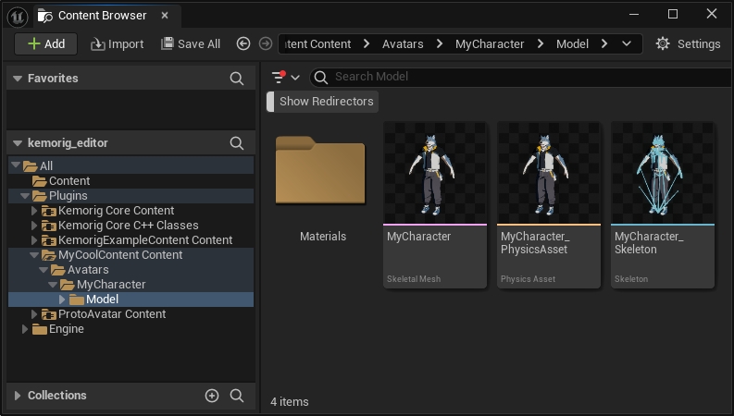
Task: Add a new collection
Action: point(212,396)
